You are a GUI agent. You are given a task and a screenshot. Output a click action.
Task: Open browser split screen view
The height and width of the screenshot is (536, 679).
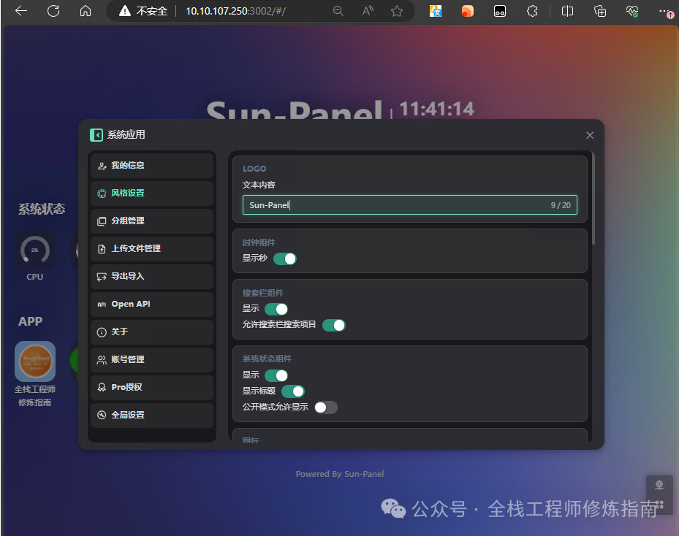(567, 12)
